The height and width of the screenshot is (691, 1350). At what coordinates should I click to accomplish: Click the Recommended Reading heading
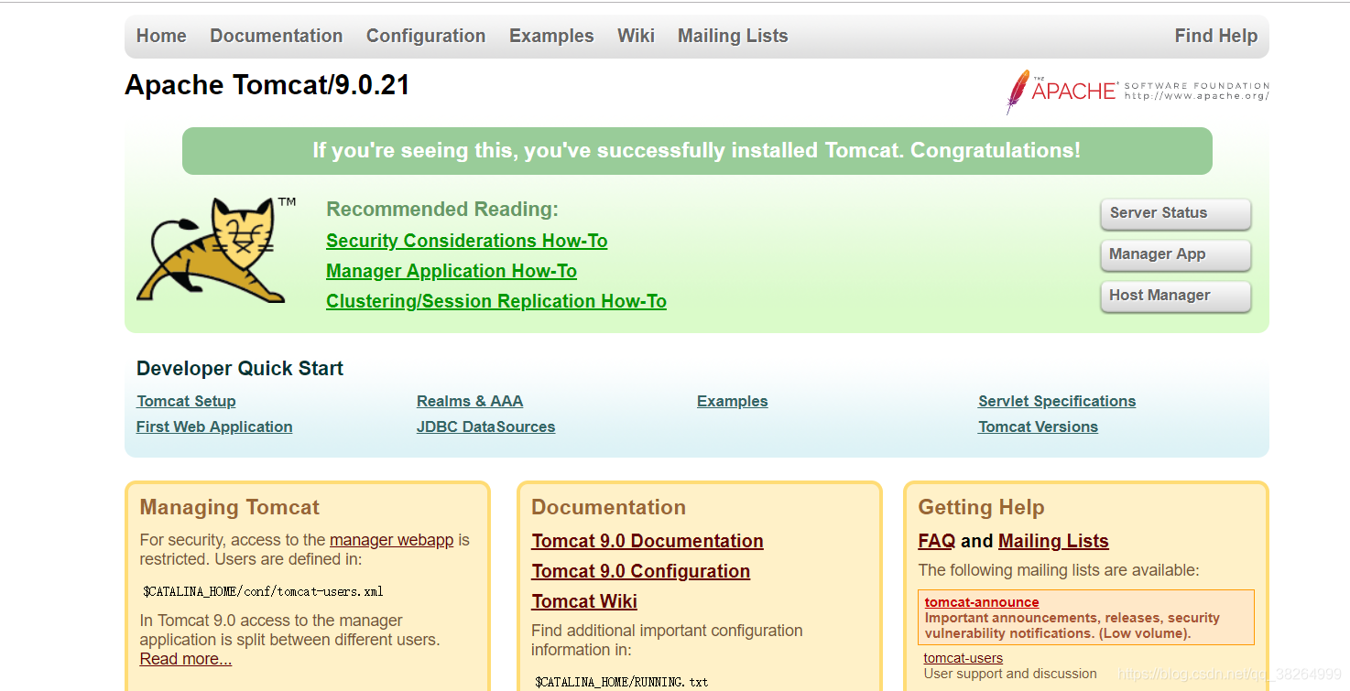coord(442,210)
